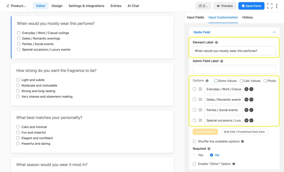
Task: Add option after Parties / Social events with plus icon
Action: pyautogui.click(x=246, y=110)
